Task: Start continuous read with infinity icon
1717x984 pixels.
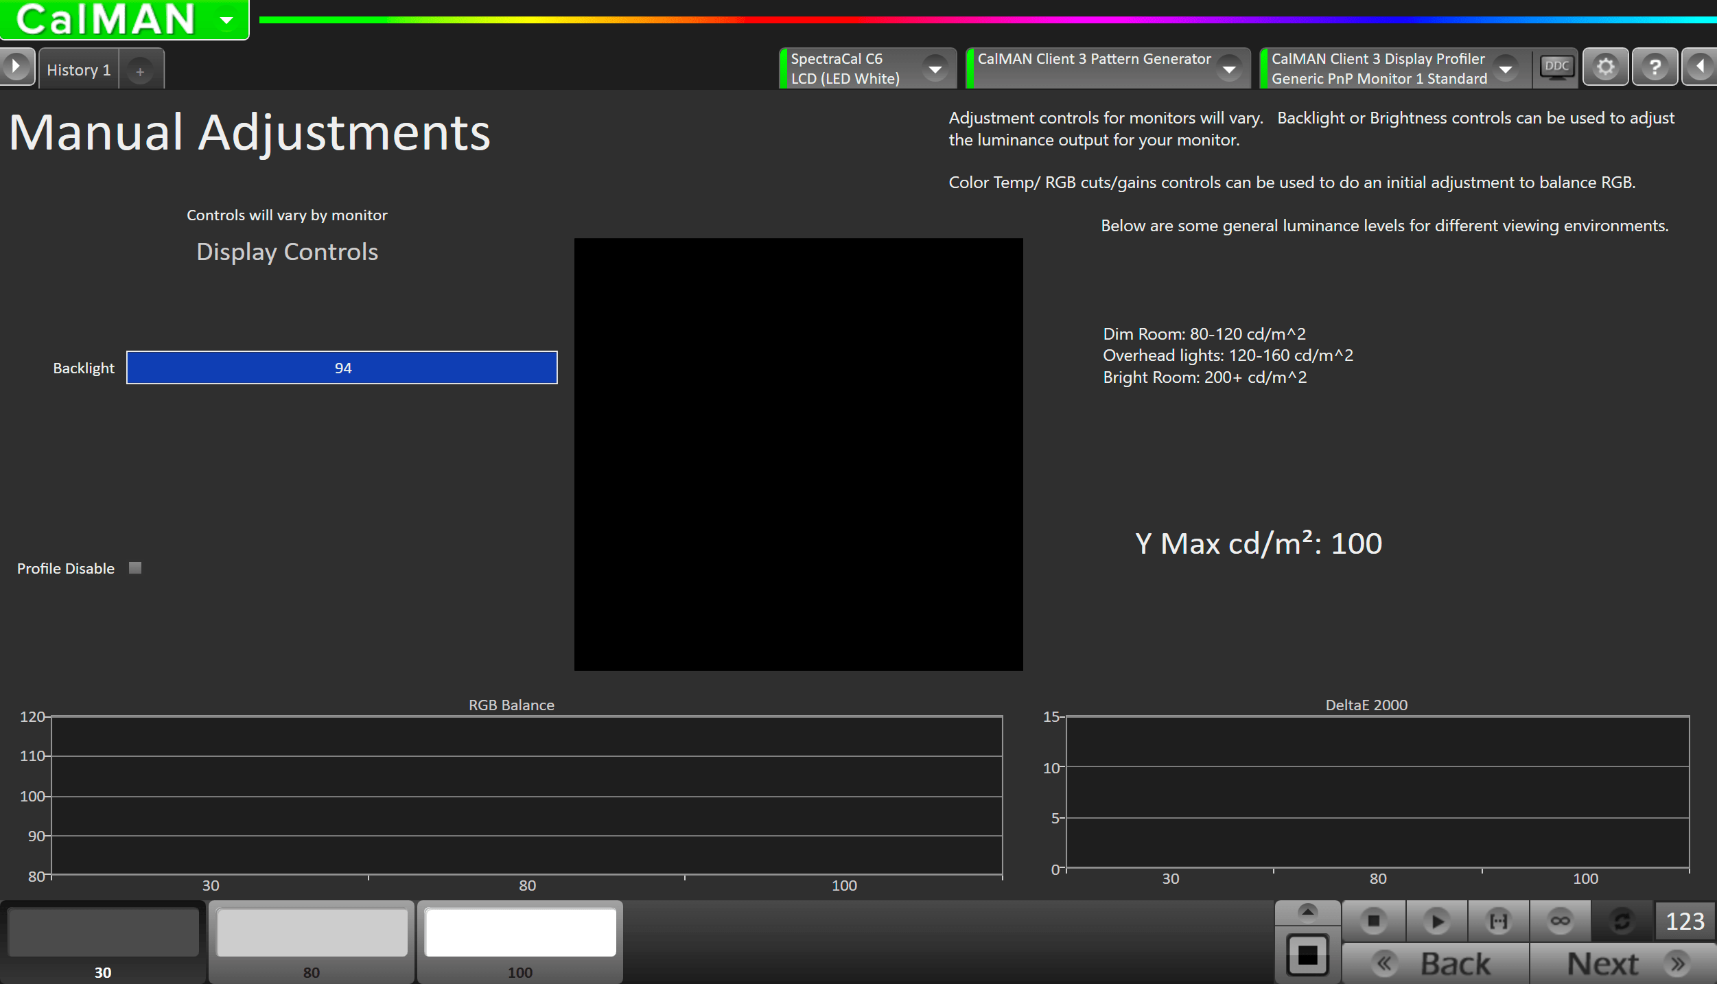Action: 1560,921
